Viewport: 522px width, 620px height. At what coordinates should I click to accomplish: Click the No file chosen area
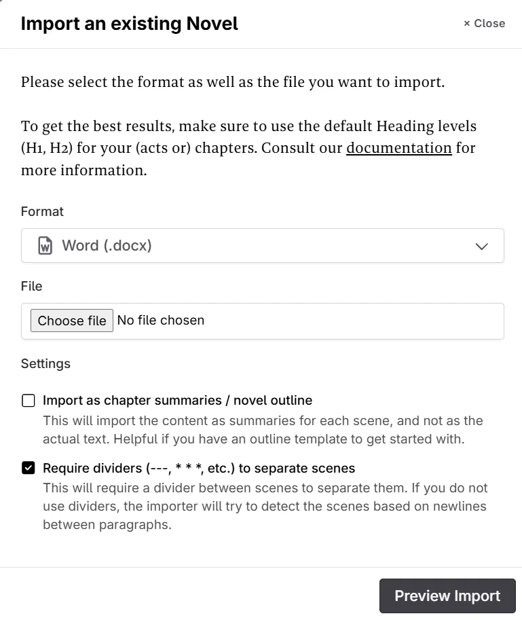pos(161,320)
